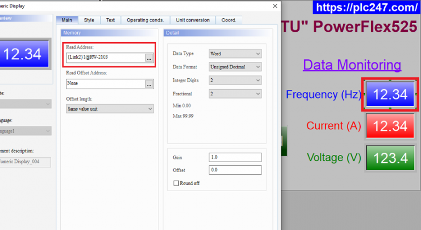Click the Read Address input field

[106, 58]
